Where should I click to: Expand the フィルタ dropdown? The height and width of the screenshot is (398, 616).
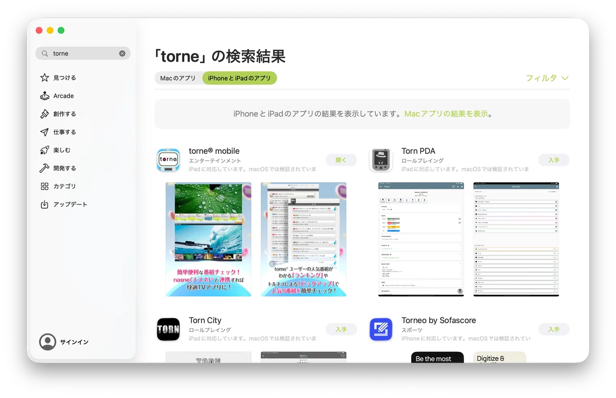click(x=547, y=78)
